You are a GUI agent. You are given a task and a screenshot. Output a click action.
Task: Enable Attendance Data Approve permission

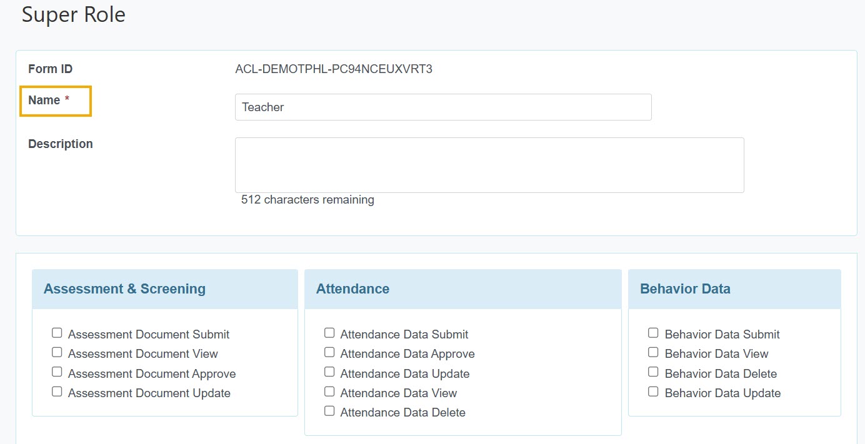(x=329, y=353)
